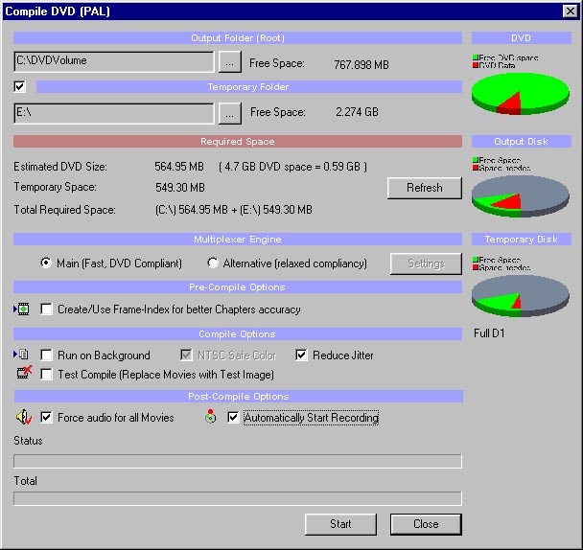Click the Status progress bar
Image resolution: width=583 pixels, height=550 pixels.
point(238,461)
